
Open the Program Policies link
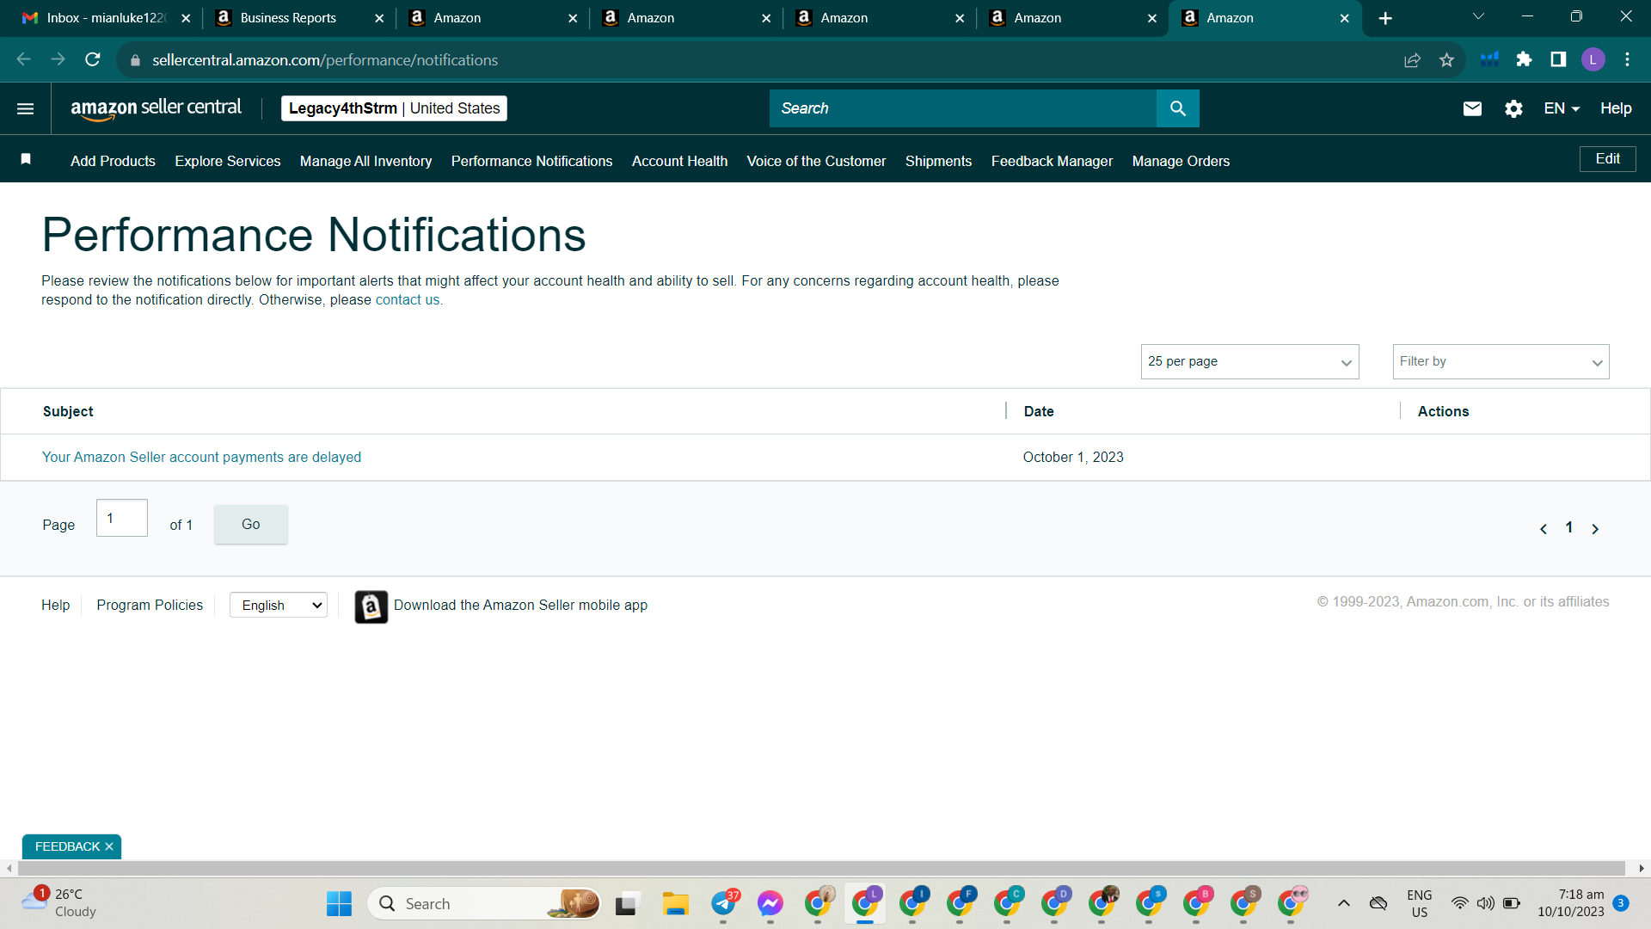point(150,605)
